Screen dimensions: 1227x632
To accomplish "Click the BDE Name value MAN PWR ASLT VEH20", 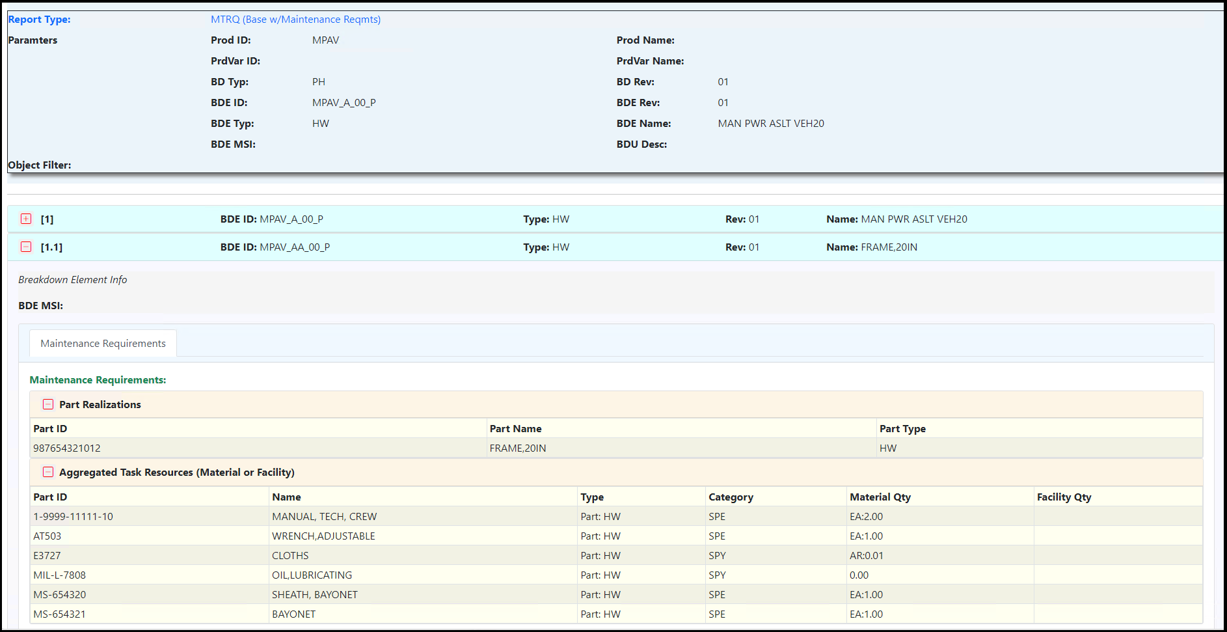I will click(x=770, y=123).
